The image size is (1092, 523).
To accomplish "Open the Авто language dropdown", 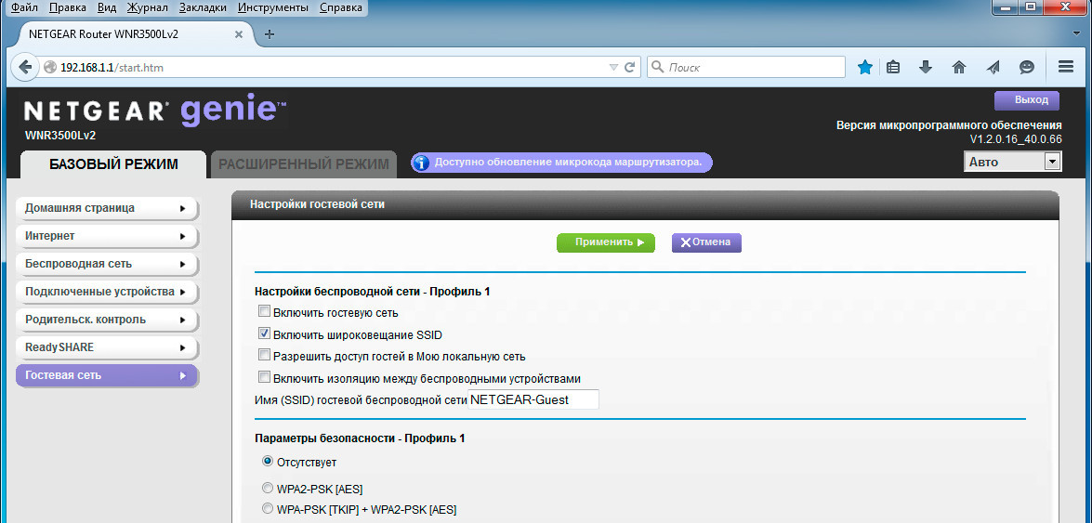I will 1012,162.
